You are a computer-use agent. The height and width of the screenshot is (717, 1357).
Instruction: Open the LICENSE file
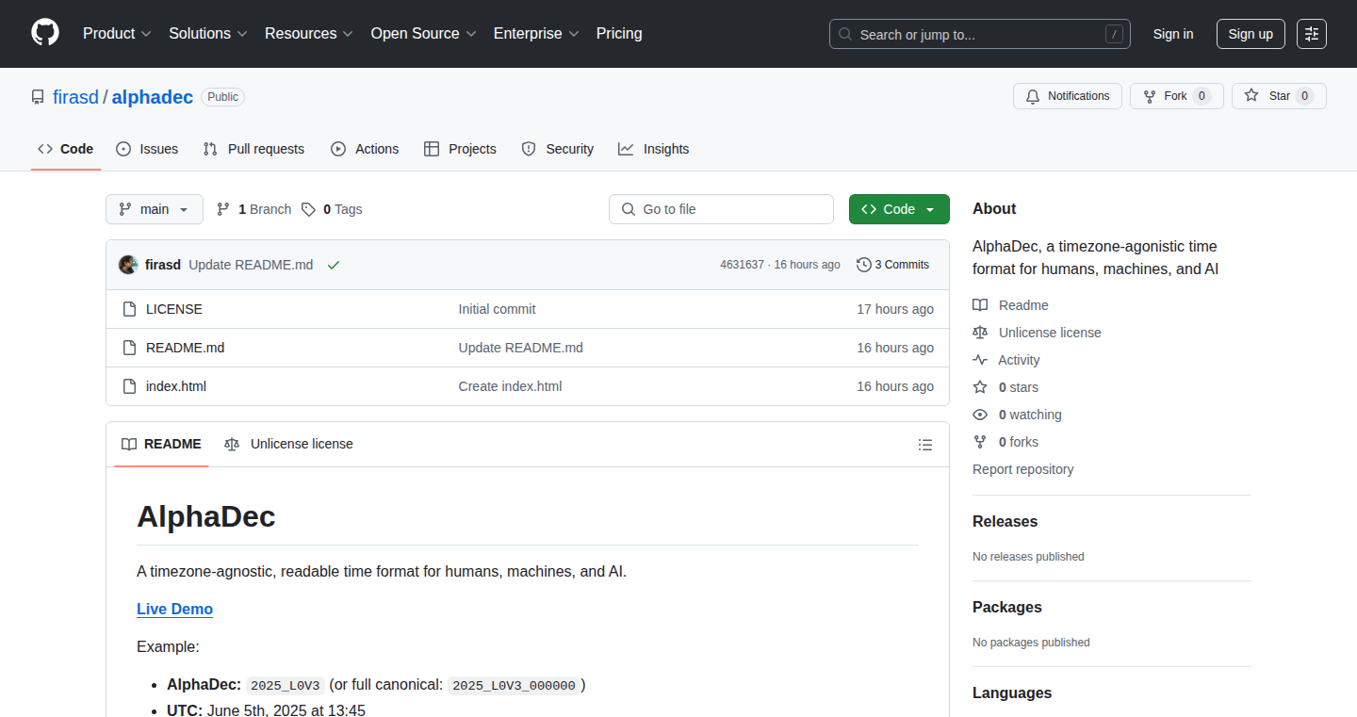pos(174,309)
